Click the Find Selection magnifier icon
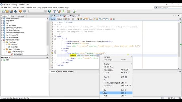 [x=78, y=19]
